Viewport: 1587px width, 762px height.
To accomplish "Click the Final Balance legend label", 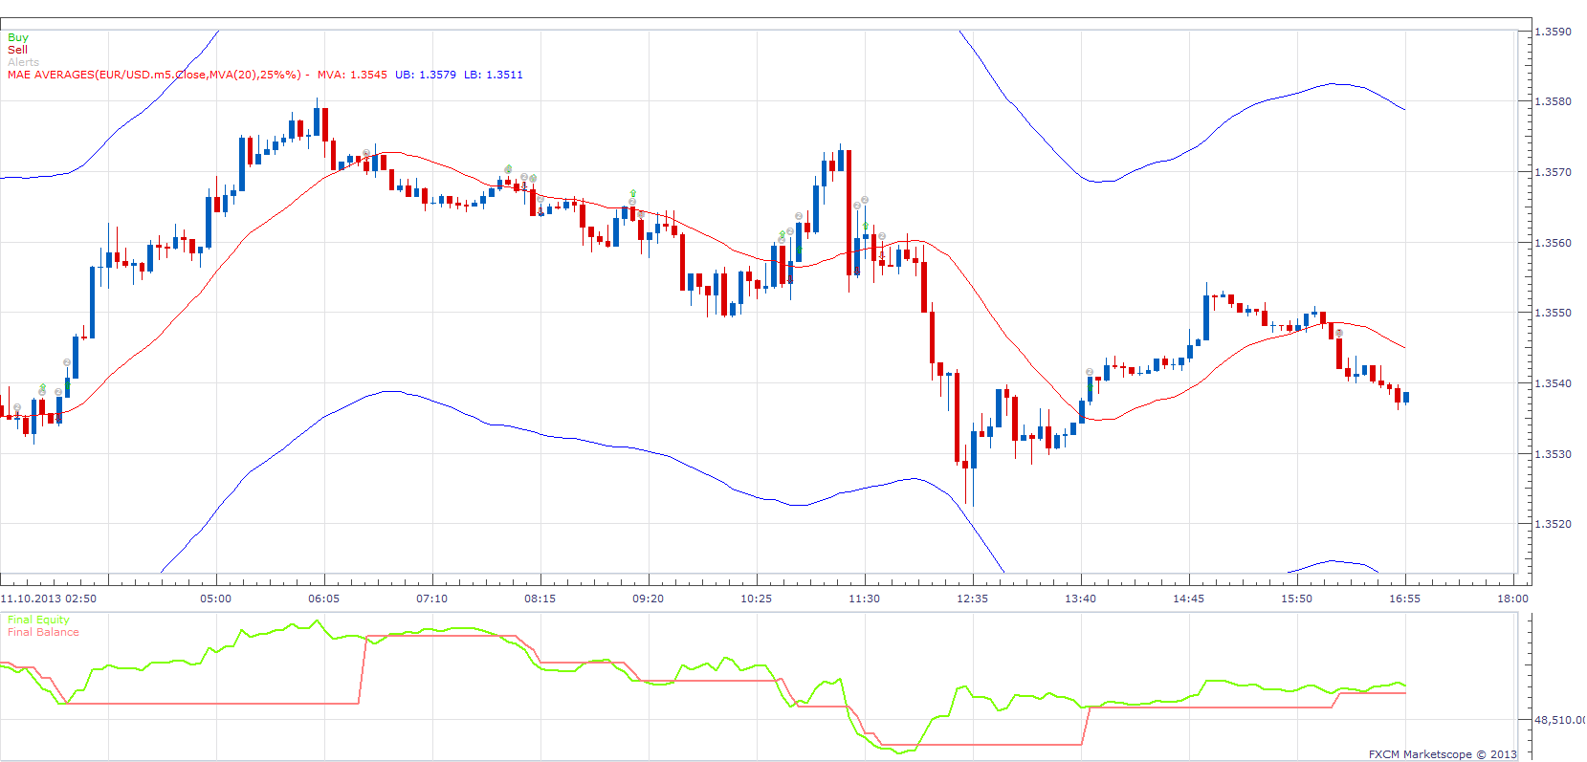I will (x=43, y=632).
